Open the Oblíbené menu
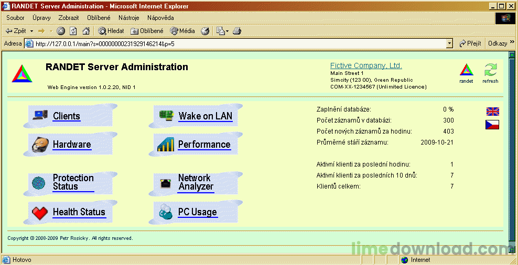The image size is (518, 265). pos(99,18)
